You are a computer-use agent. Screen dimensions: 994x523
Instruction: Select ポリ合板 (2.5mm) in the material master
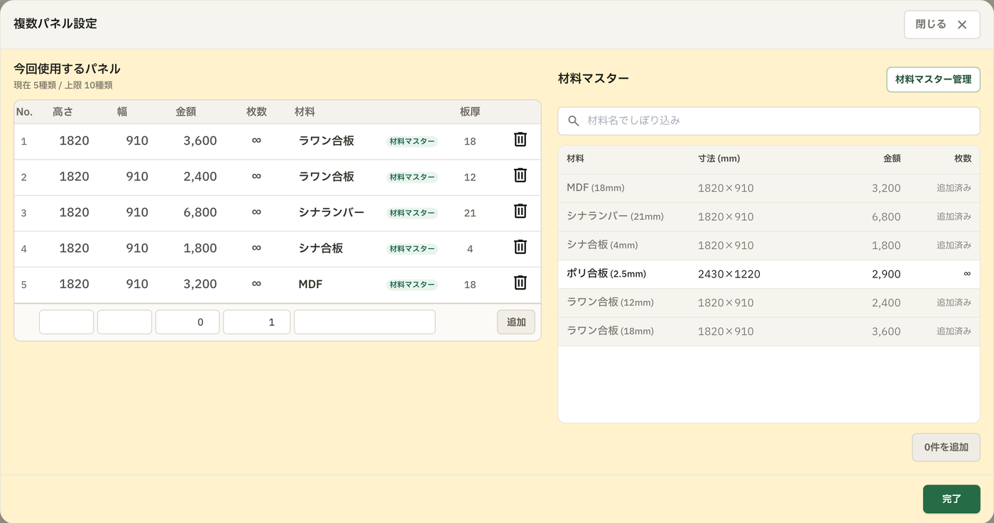(x=769, y=274)
